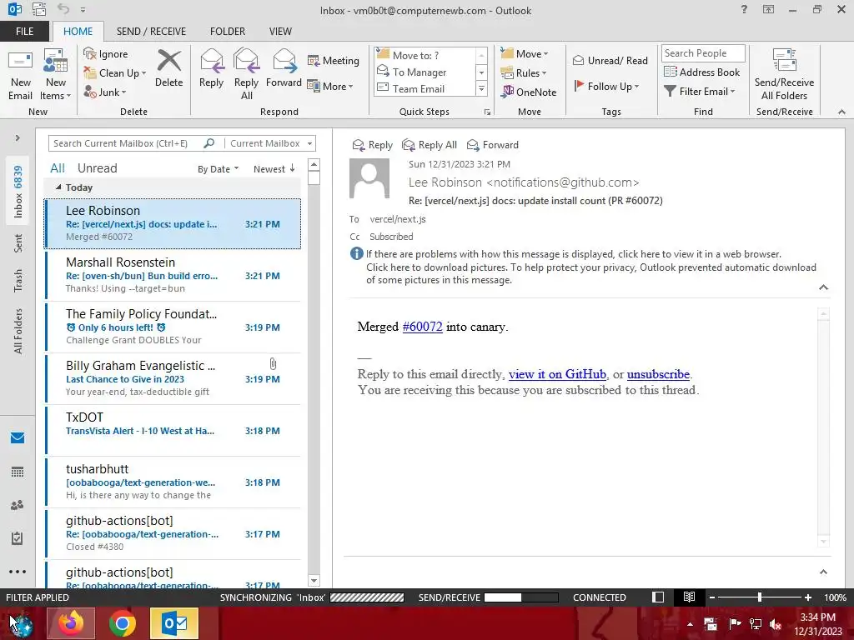Open more navigation options
Screen dimensions: 854x640
click(x=18, y=572)
